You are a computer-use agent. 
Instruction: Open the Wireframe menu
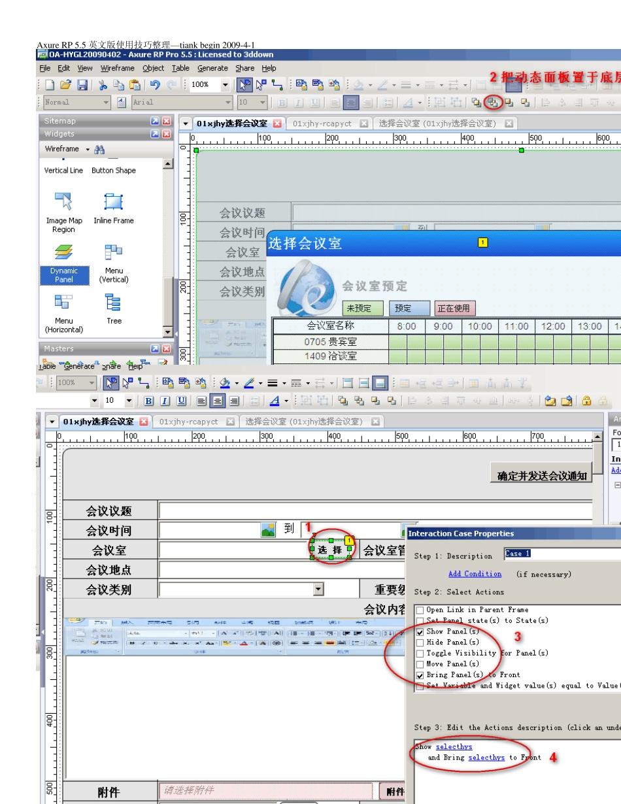(x=117, y=68)
